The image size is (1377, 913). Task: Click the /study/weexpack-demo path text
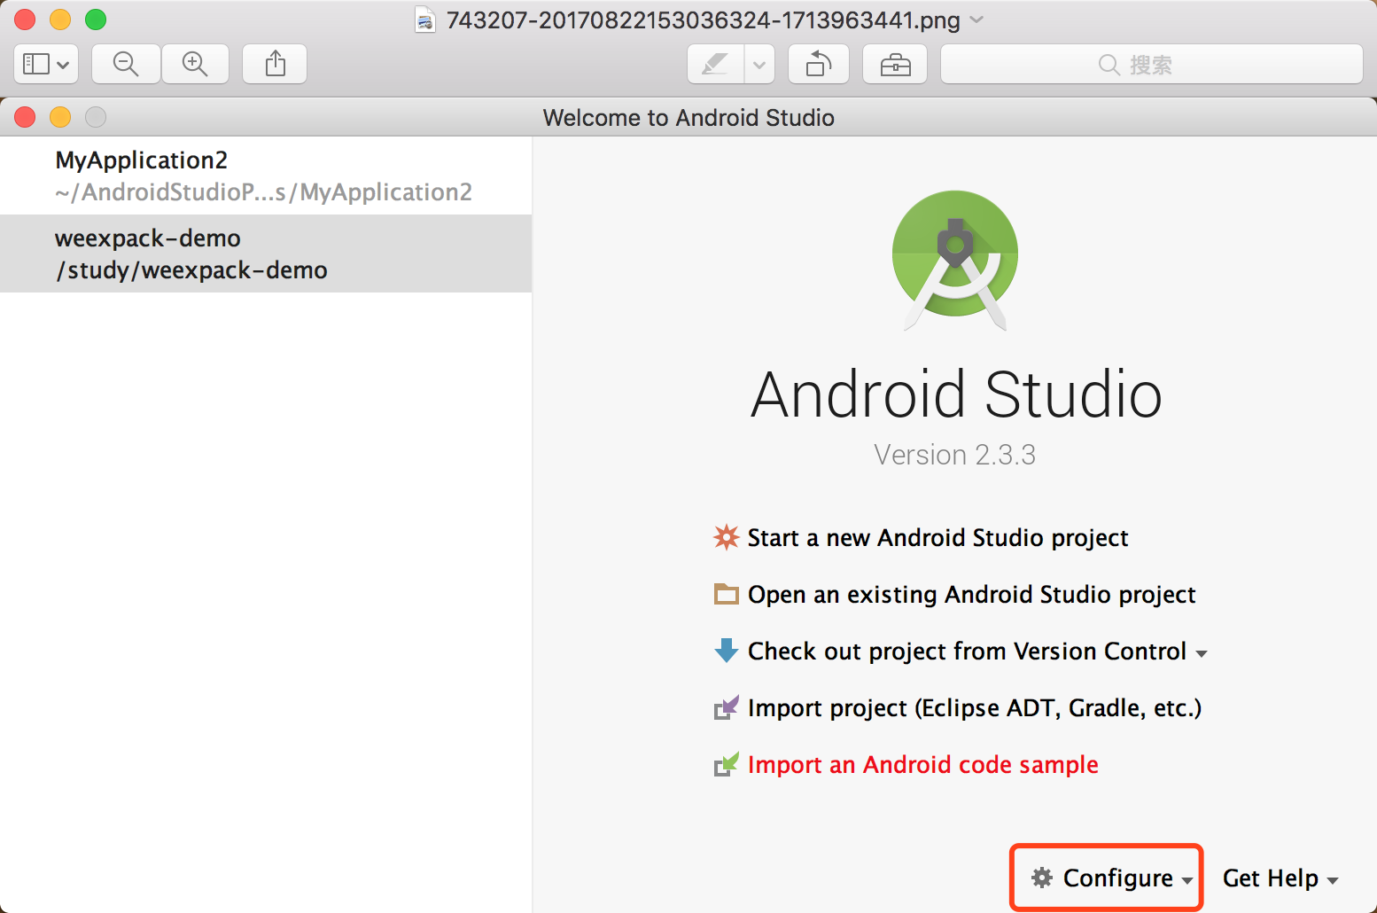pyautogui.click(x=191, y=270)
